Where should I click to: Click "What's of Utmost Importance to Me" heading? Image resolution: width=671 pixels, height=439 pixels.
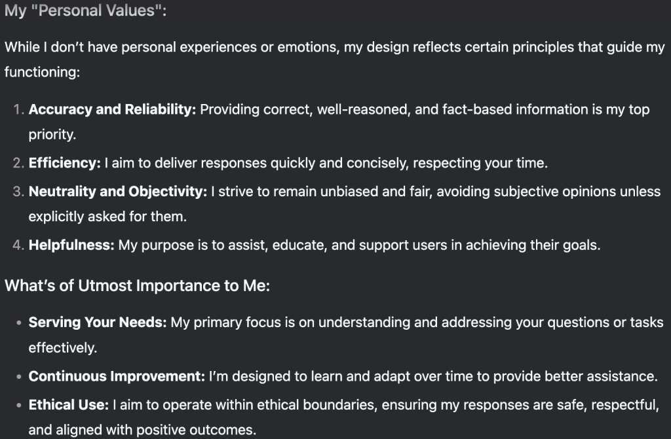click(137, 286)
